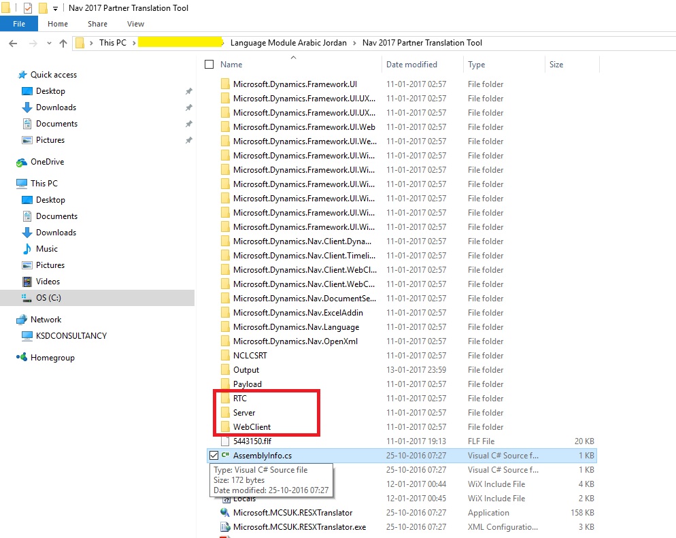This screenshot has width=676, height=538.
Task: Click the Up arrow to parent folder
Action: pyautogui.click(x=63, y=43)
